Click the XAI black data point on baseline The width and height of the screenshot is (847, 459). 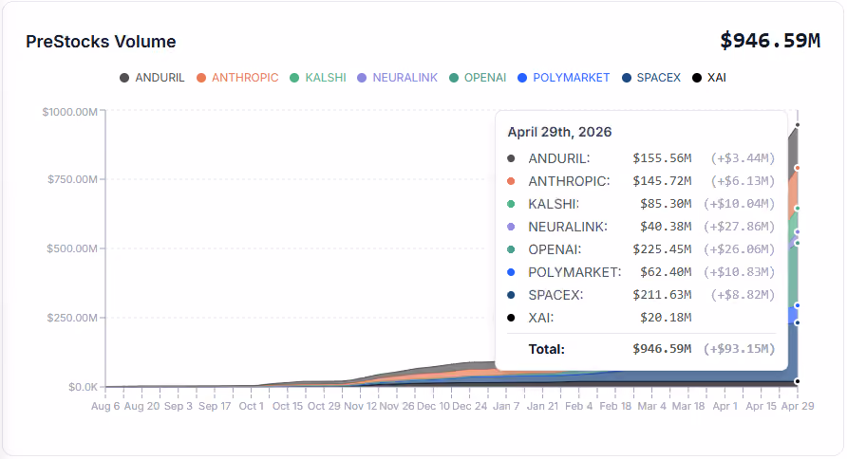(798, 381)
